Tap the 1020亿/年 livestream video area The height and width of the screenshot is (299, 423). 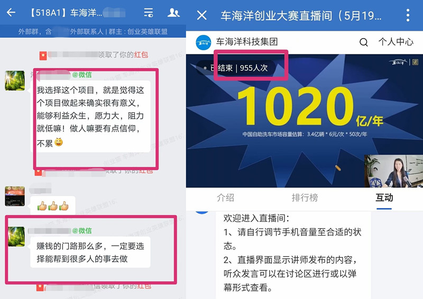pyautogui.click(x=305, y=121)
